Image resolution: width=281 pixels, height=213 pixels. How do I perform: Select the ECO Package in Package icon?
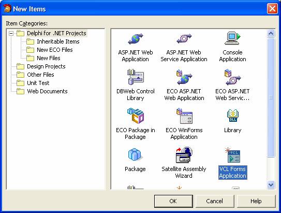[x=136, y=116]
